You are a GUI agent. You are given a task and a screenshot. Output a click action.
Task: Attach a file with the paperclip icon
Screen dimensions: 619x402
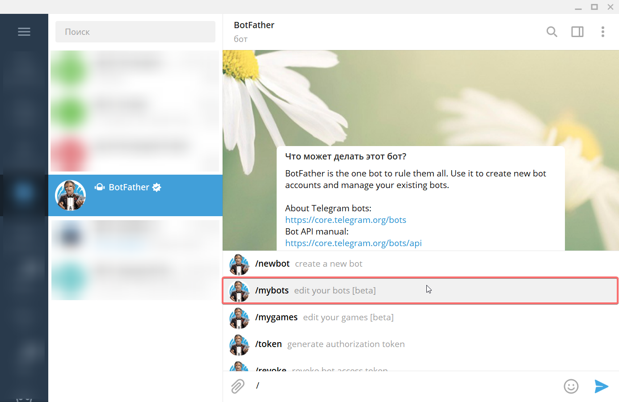(x=238, y=386)
